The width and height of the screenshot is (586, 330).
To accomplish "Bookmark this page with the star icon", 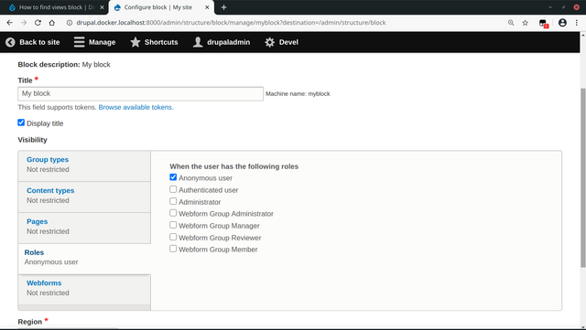I will tap(525, 23).
